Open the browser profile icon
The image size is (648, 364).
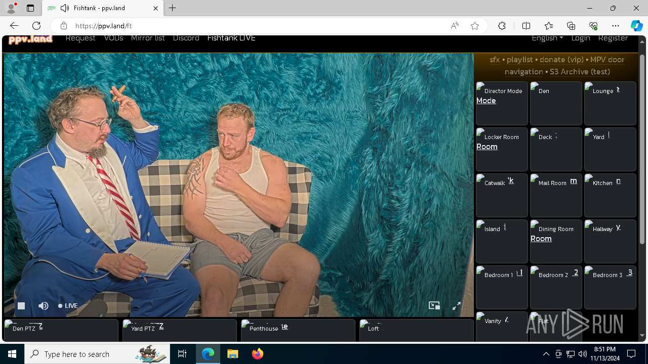(11, 8)
